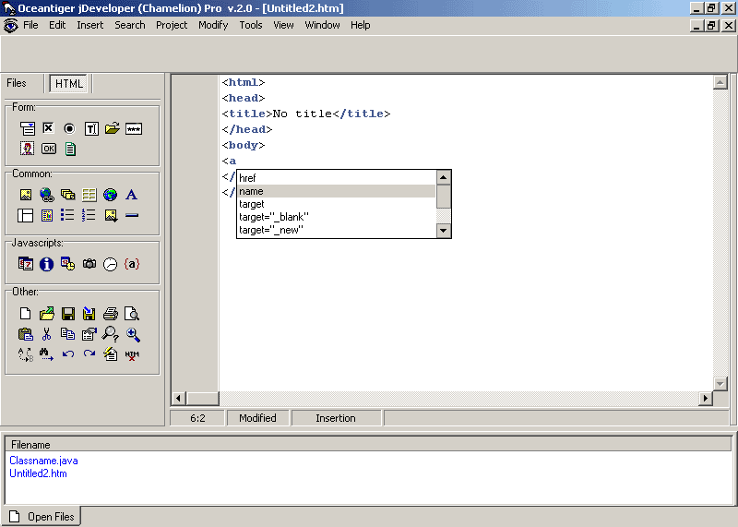Open the Tools menu
The width and height of the screenshot is (738, 527).
click(x=250, y=25)
